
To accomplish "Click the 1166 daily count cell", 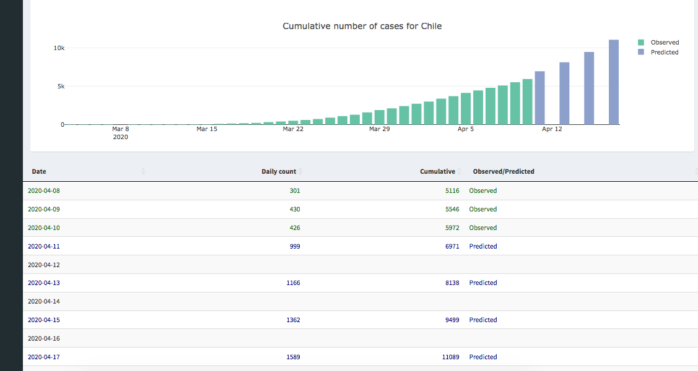I will pos(294,283).
